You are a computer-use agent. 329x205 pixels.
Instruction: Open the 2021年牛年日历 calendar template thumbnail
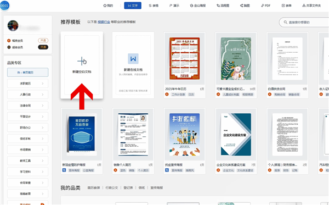click(185, 58)
